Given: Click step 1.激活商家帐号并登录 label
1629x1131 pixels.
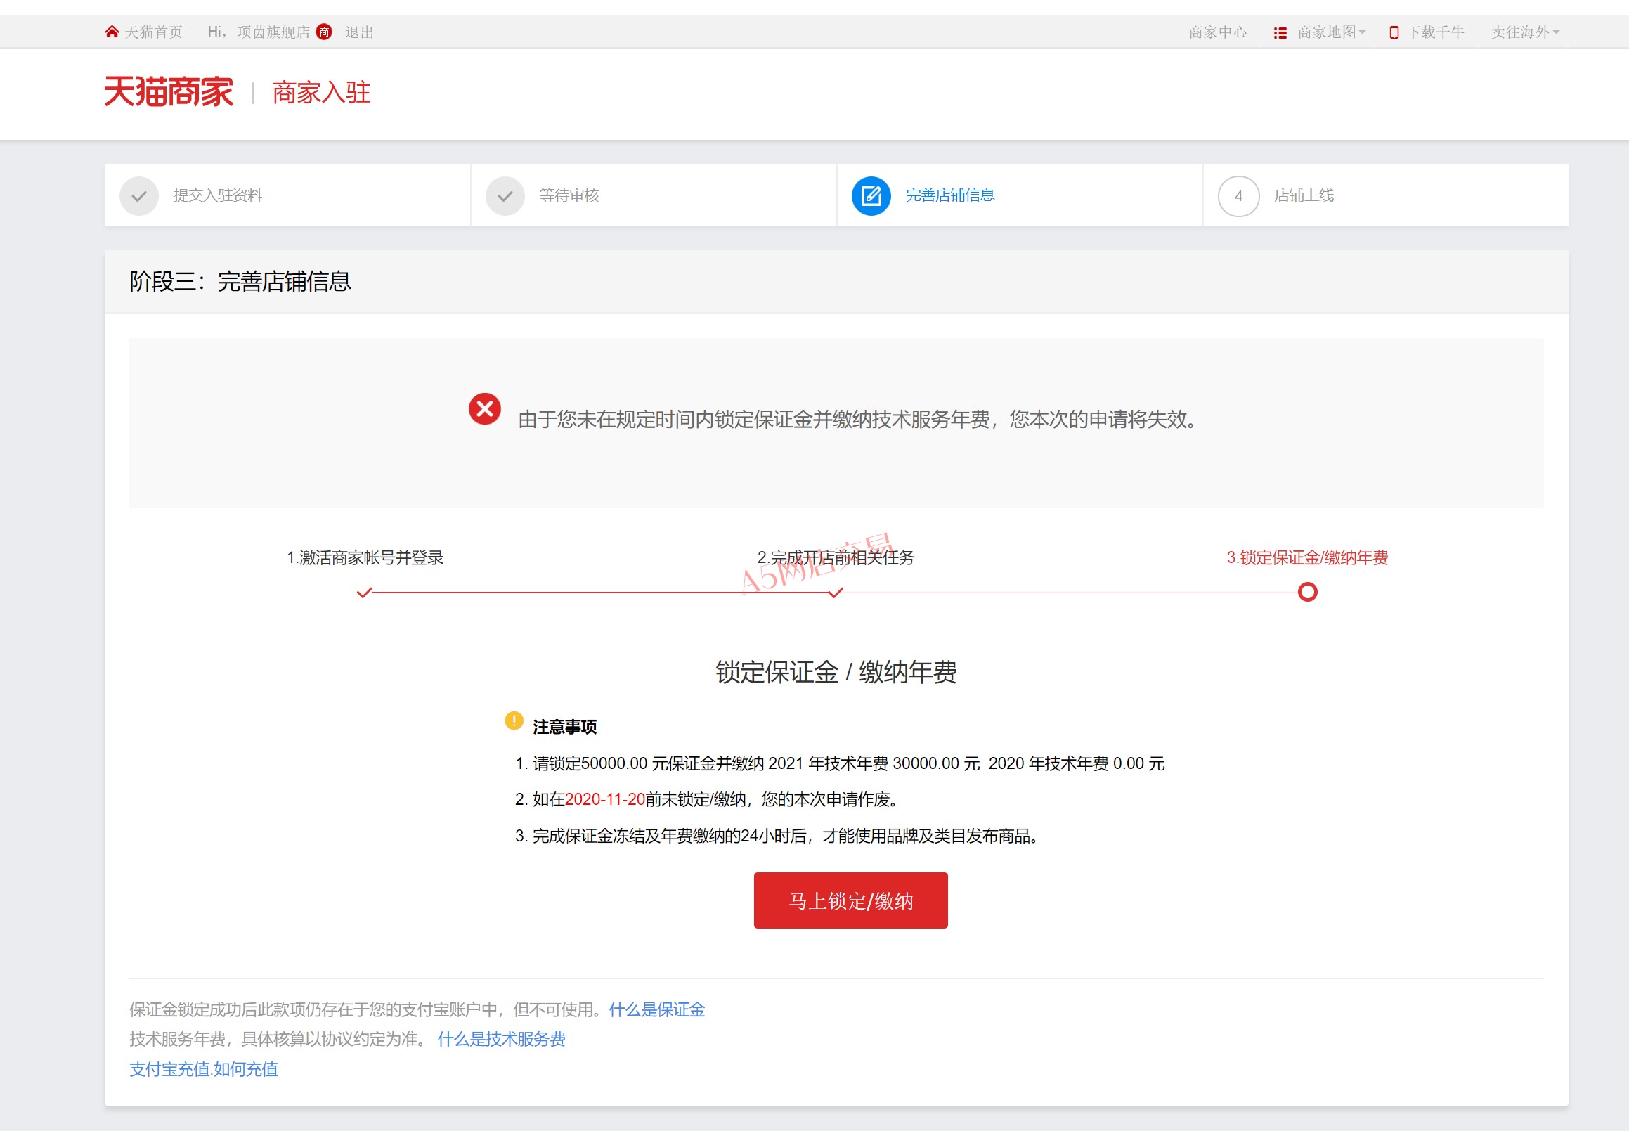Looking at the screenshot, I should [x=365, y=557].
